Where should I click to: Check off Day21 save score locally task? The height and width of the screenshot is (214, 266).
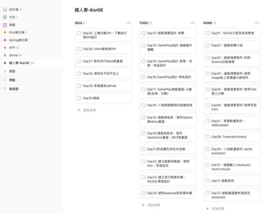143,149
